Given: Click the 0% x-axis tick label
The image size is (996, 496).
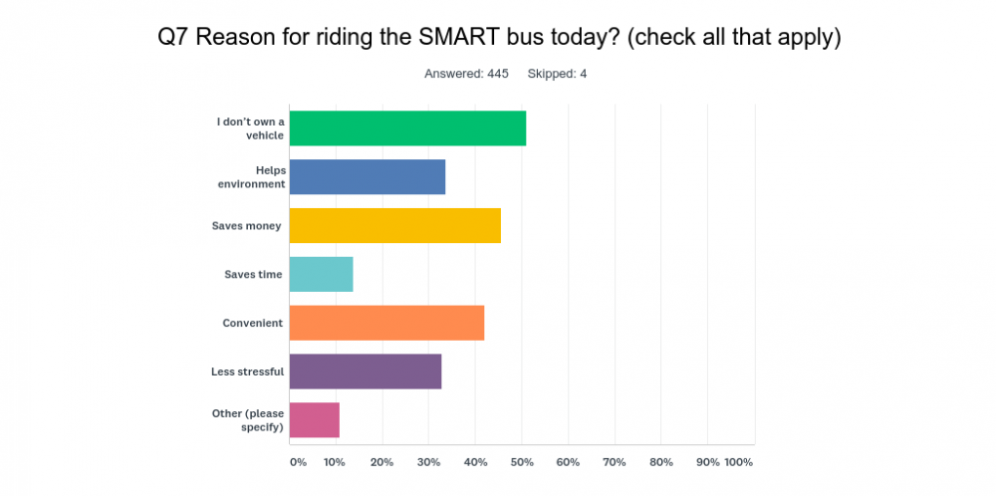Looking at the screenshot, I should pyautogui.click(x=298, y=462).
